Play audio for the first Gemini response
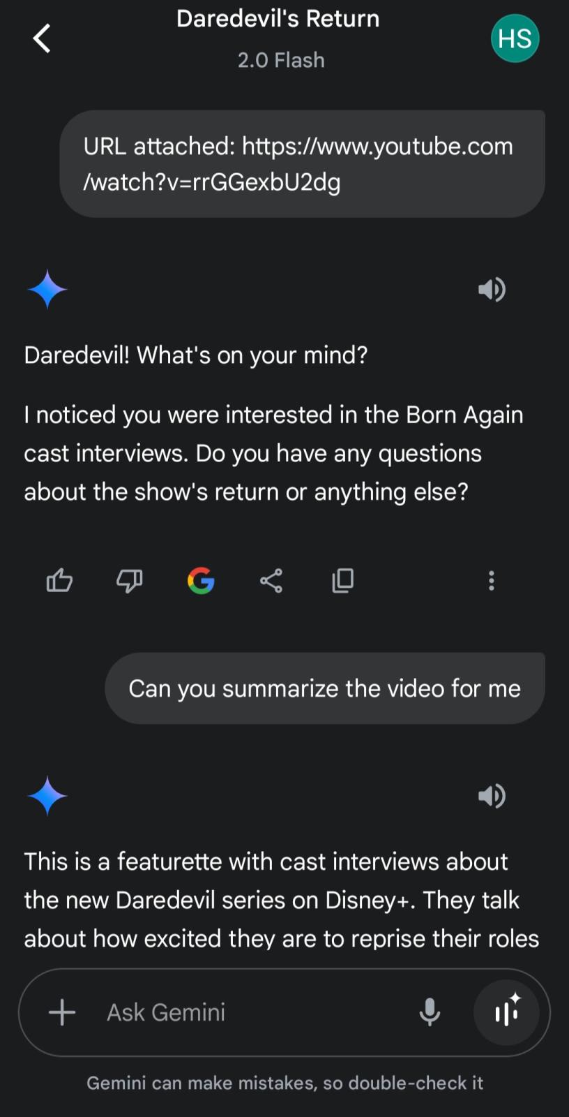569x1117 pixels. coord(492,289)
